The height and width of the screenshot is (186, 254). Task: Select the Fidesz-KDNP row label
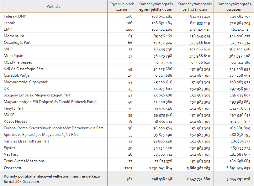[x=15, y=16]
